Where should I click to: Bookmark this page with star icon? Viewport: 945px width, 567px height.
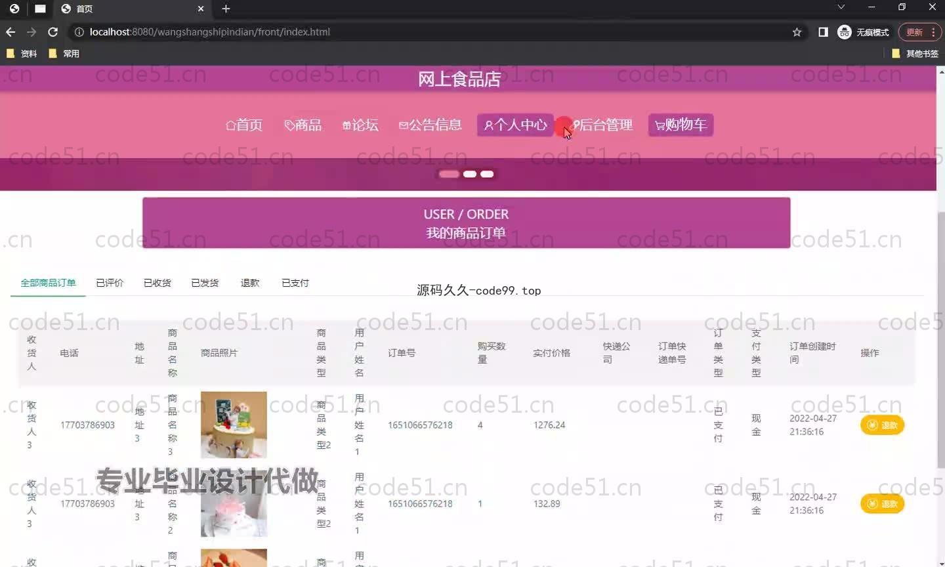click(x=797, y=31)
